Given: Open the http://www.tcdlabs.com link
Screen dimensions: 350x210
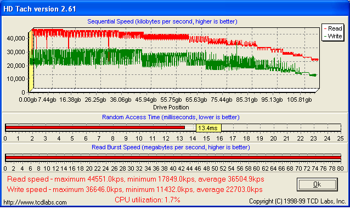Looking at the screenshot, I should click(x=35, y=202).
